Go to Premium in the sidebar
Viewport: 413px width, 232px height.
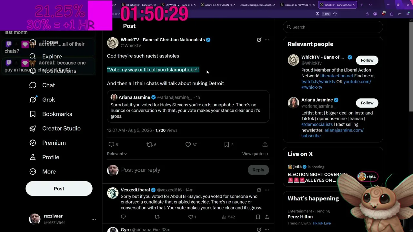tap(47, 143)
